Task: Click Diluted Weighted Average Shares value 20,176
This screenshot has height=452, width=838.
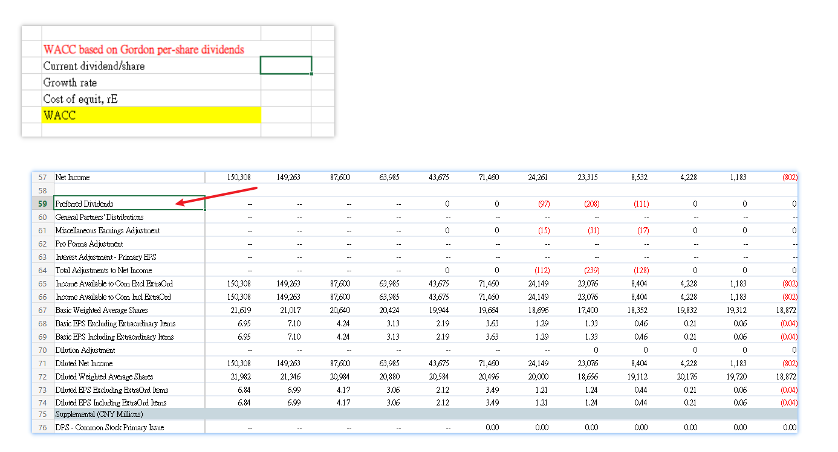Action: tap(687, 376)
